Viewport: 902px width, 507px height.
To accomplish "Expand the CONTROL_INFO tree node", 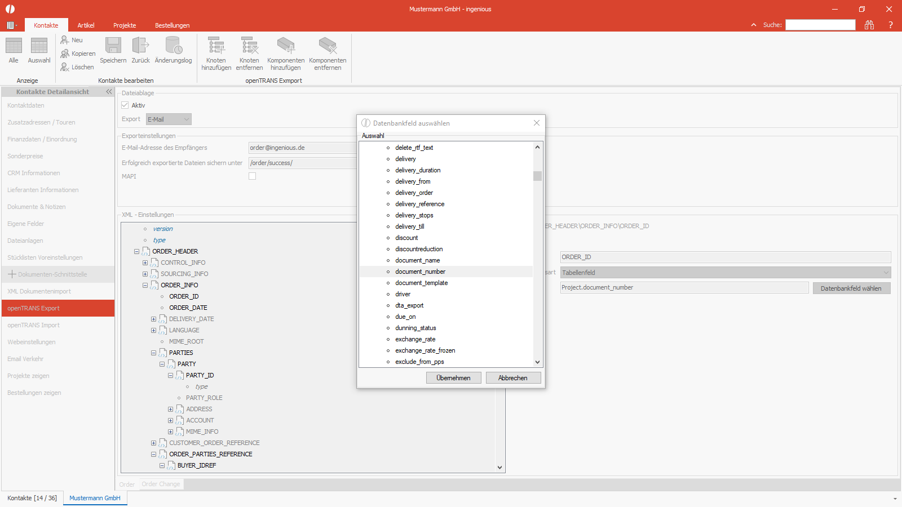I will point(145,263).
